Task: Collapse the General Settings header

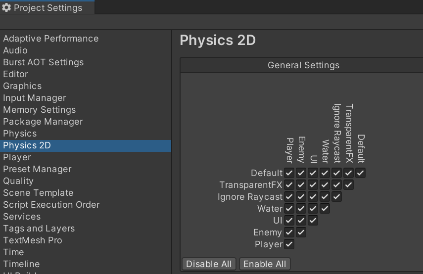Action: [x=303, y=65]
